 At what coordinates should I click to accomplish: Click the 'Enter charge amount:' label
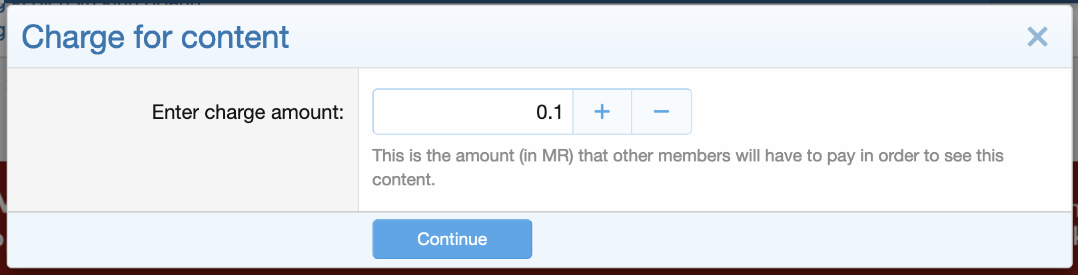click(248, 112)
